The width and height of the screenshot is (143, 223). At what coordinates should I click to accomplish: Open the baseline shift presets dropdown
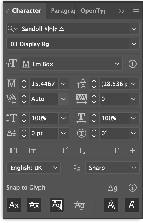(x=63, y=133)
